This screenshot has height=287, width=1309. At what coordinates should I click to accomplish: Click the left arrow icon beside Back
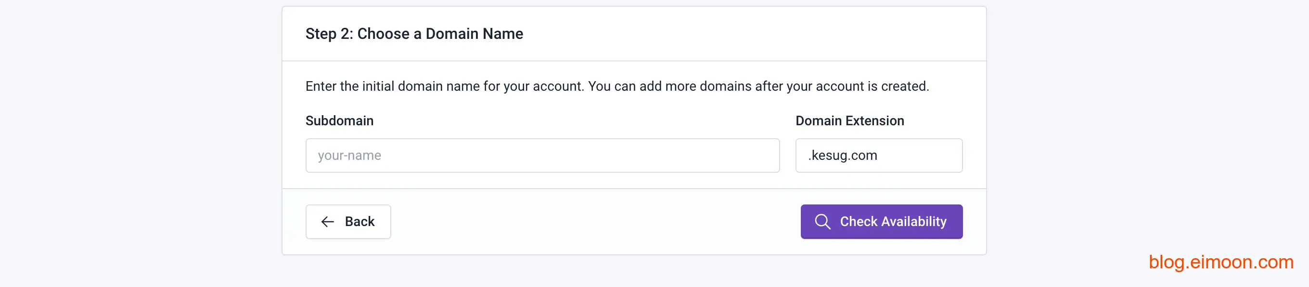tap(328, 222)
